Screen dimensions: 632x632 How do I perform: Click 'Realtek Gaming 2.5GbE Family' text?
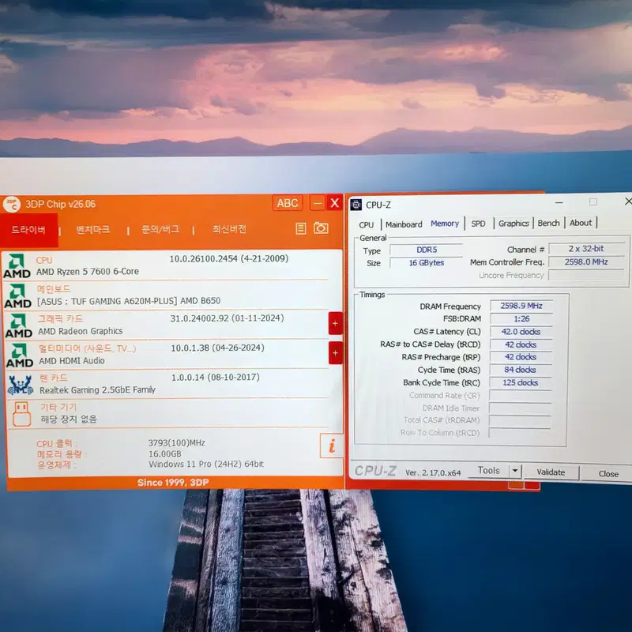pyautogui.click(x=97, y=389)
